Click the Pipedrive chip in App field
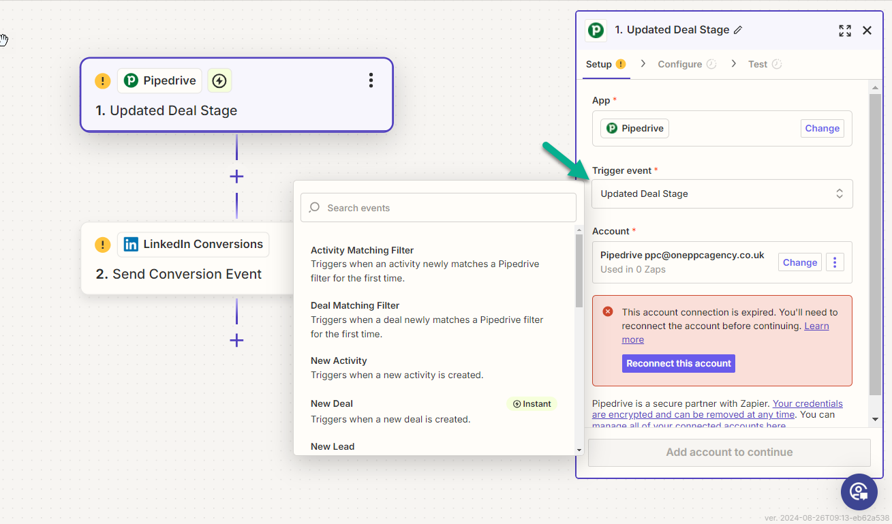 (634, 128)
